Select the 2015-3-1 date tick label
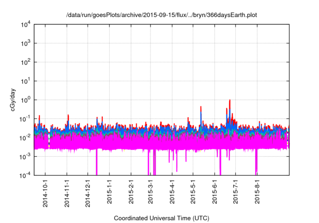Image resolution: width=319 pixels, height=223 pixels. pyautogui.click(x=151, y=190)
